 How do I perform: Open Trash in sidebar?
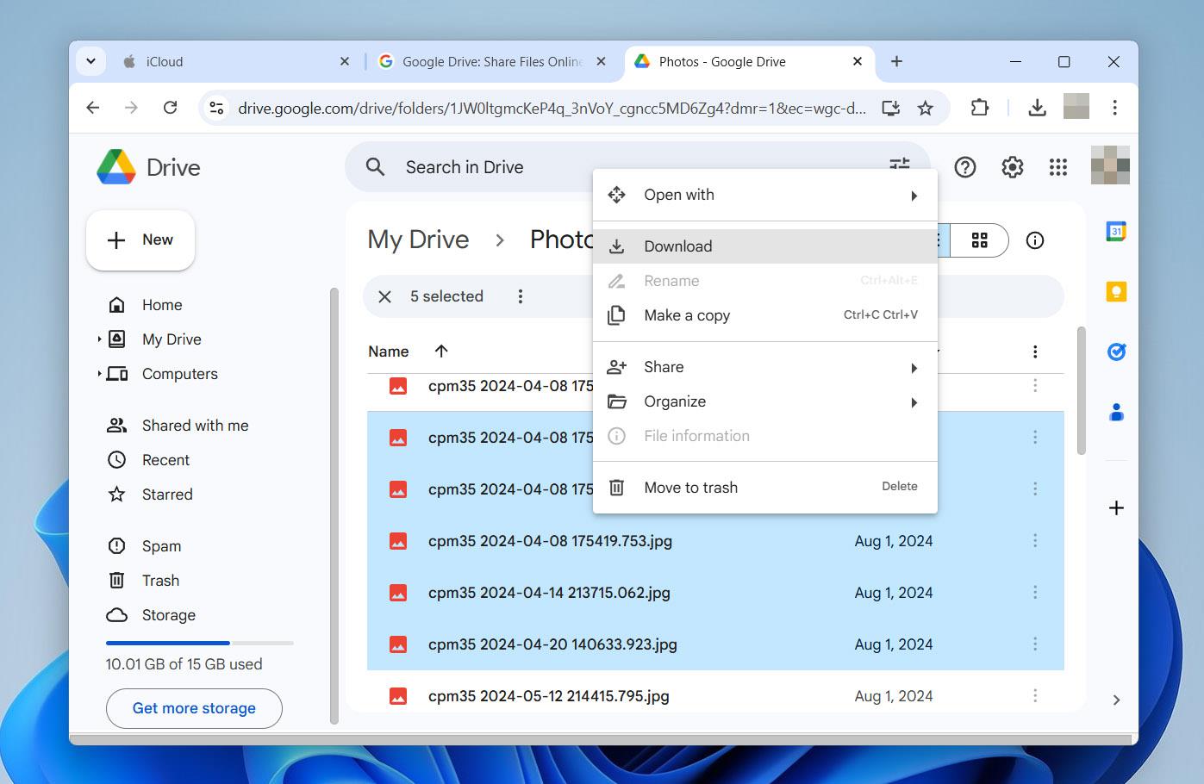pyautogui.click(x=160, y=581)
